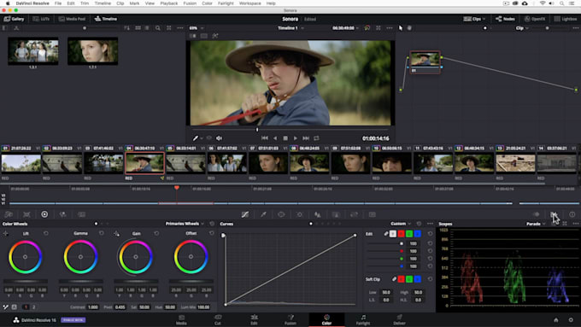Open the RGB Mixer palette icon
Viewport: 581px width, 327px height.
tap(62, 214)
